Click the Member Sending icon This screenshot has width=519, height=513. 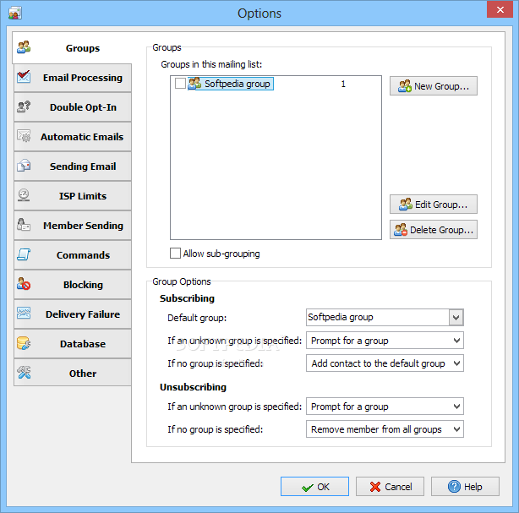pyautogui.click(x=24, y=225)
